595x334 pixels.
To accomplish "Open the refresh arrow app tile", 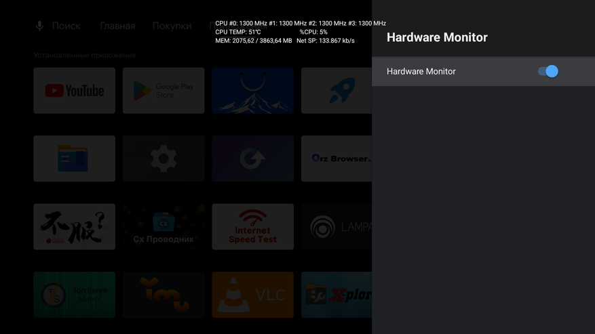I will [253, 159].
